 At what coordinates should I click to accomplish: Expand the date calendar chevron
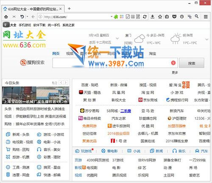coord(117,38)
